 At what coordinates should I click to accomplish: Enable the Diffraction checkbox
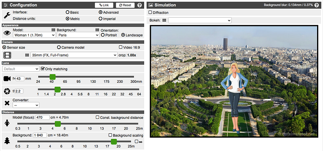(x=150, y=12)
